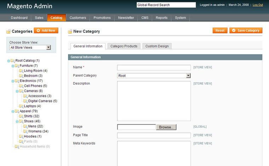Click the Laptops folder icon
The image size is (269, 166).
[x=21, y=106]
